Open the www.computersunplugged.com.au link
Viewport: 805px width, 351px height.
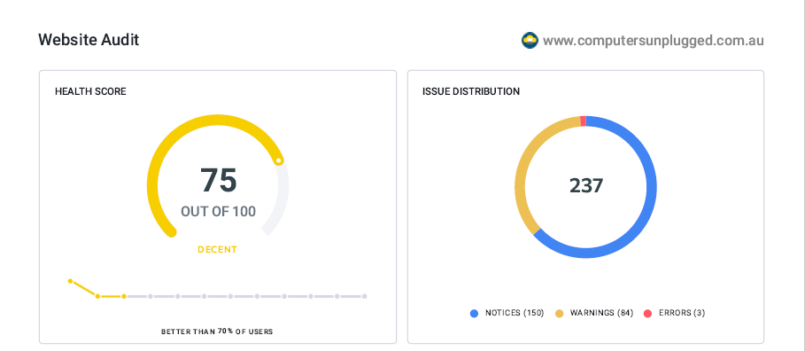(x=653, y=41)
